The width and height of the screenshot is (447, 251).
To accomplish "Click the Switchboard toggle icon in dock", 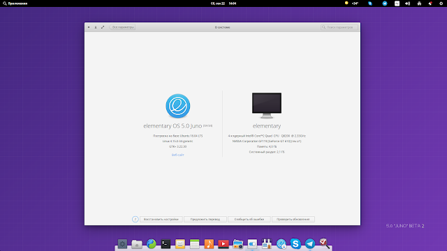I will tap(252, 244).
